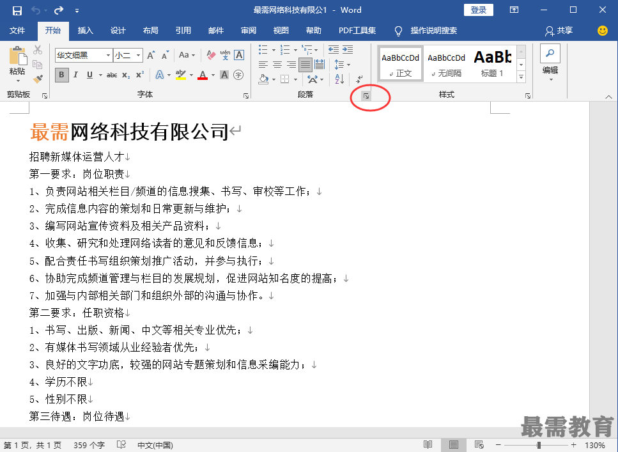Open the Find/edit magnifier button
Screen dimensions: 618x452
point(550,53)
